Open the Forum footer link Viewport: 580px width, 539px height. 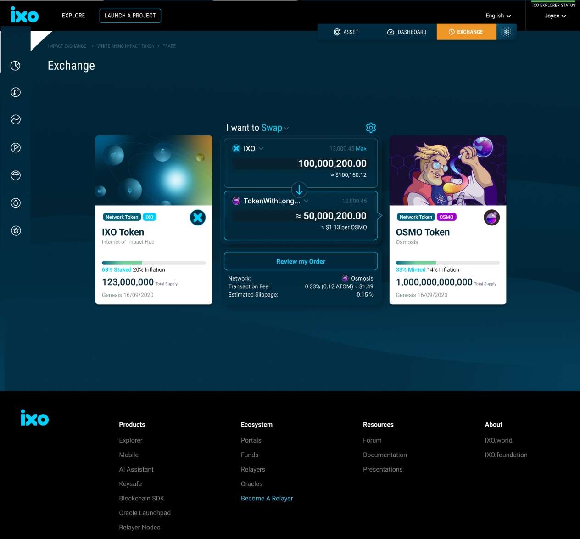point(372,440)
